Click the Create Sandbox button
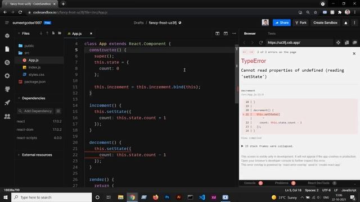Screen dimensions: 360x202 325,22
